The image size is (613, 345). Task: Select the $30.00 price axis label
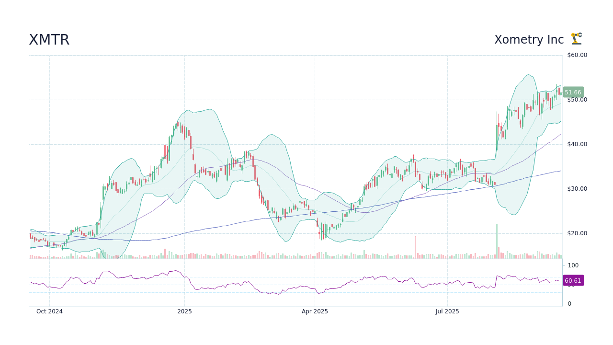pyautogui.click(x=577, y=189)
